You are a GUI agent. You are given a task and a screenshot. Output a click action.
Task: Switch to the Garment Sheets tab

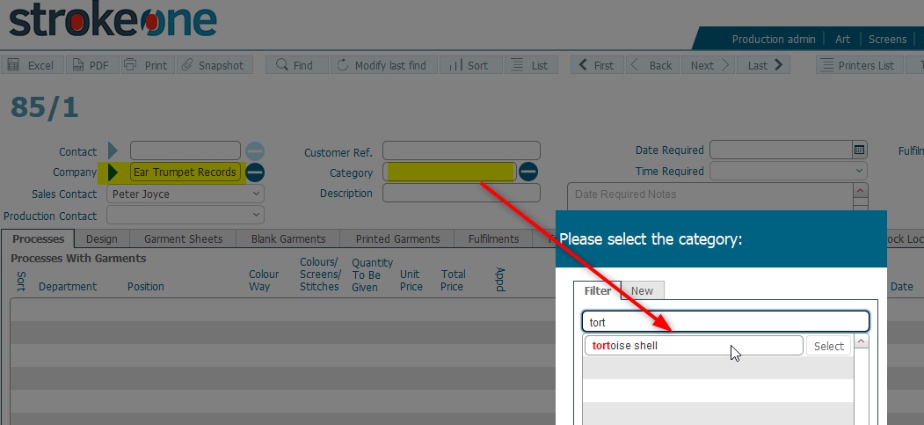183,238
